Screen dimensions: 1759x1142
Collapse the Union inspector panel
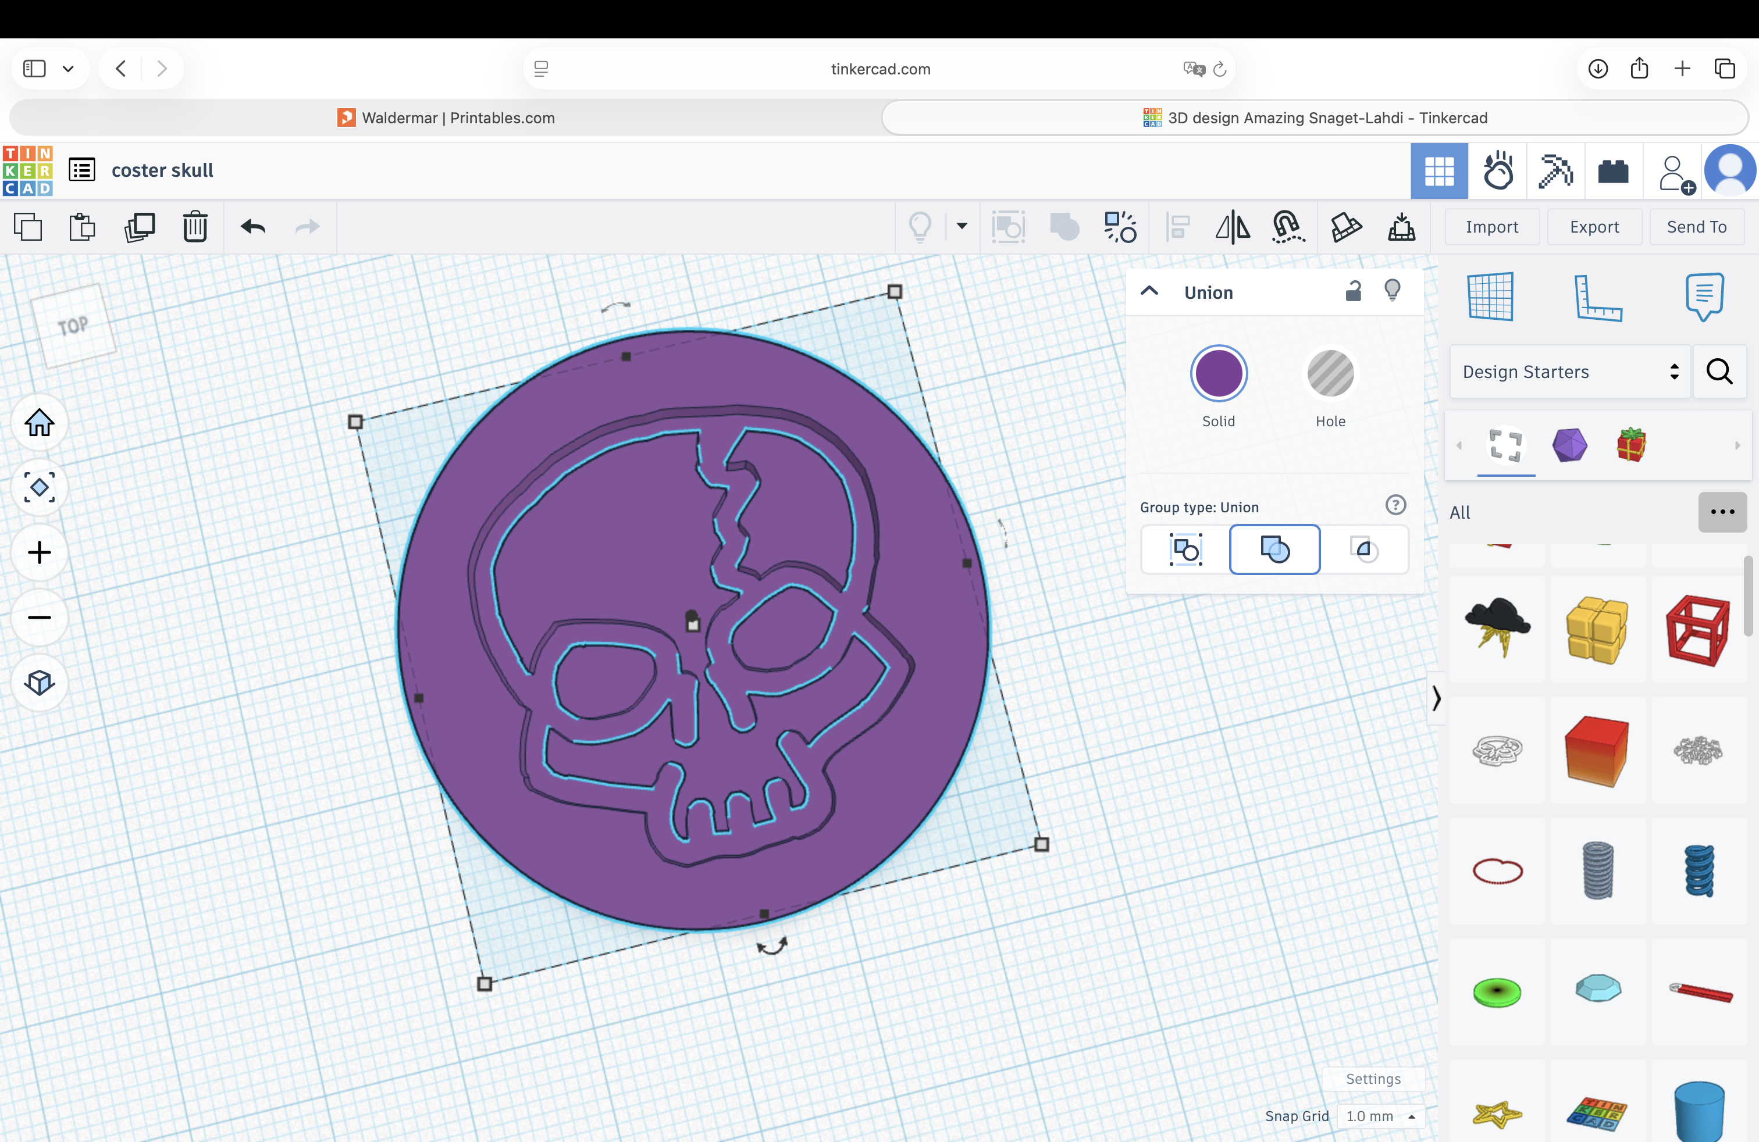[x=1149, y=291]
